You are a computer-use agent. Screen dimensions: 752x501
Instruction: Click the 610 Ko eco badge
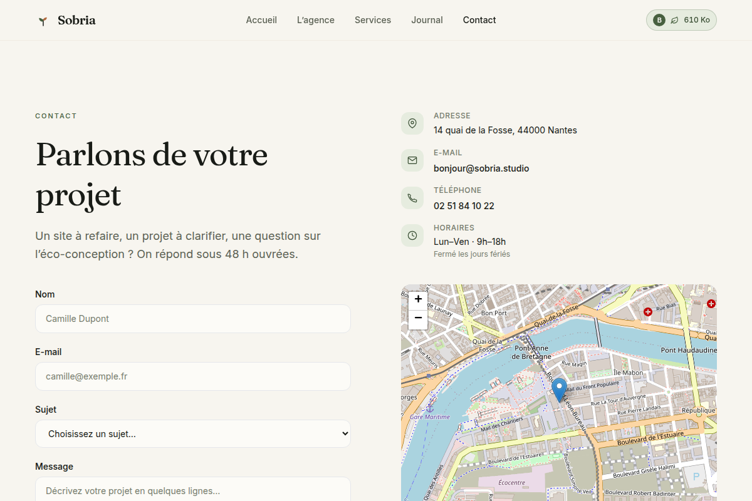tap(681, 20)
